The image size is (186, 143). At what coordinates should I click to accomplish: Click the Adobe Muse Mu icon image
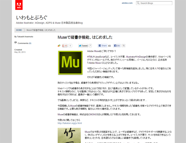tap(70, 63)
